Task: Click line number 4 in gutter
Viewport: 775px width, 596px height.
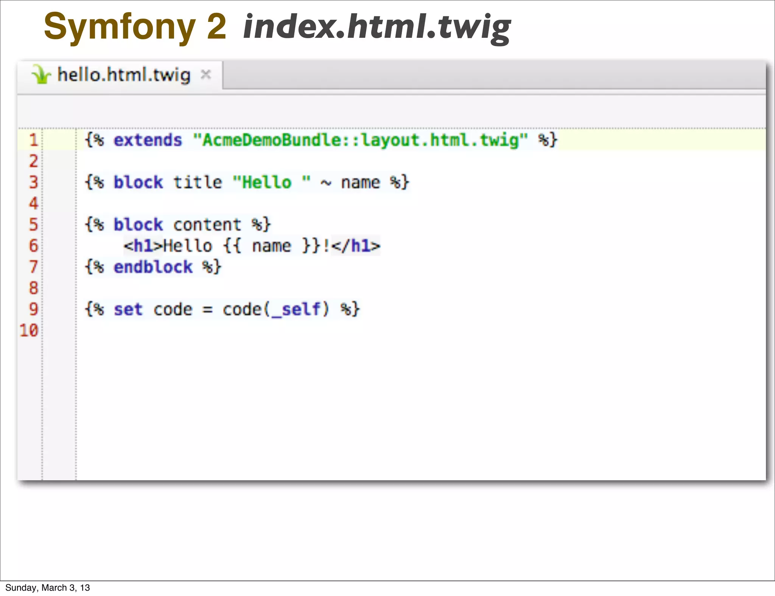Action: [x=34, y=203]
